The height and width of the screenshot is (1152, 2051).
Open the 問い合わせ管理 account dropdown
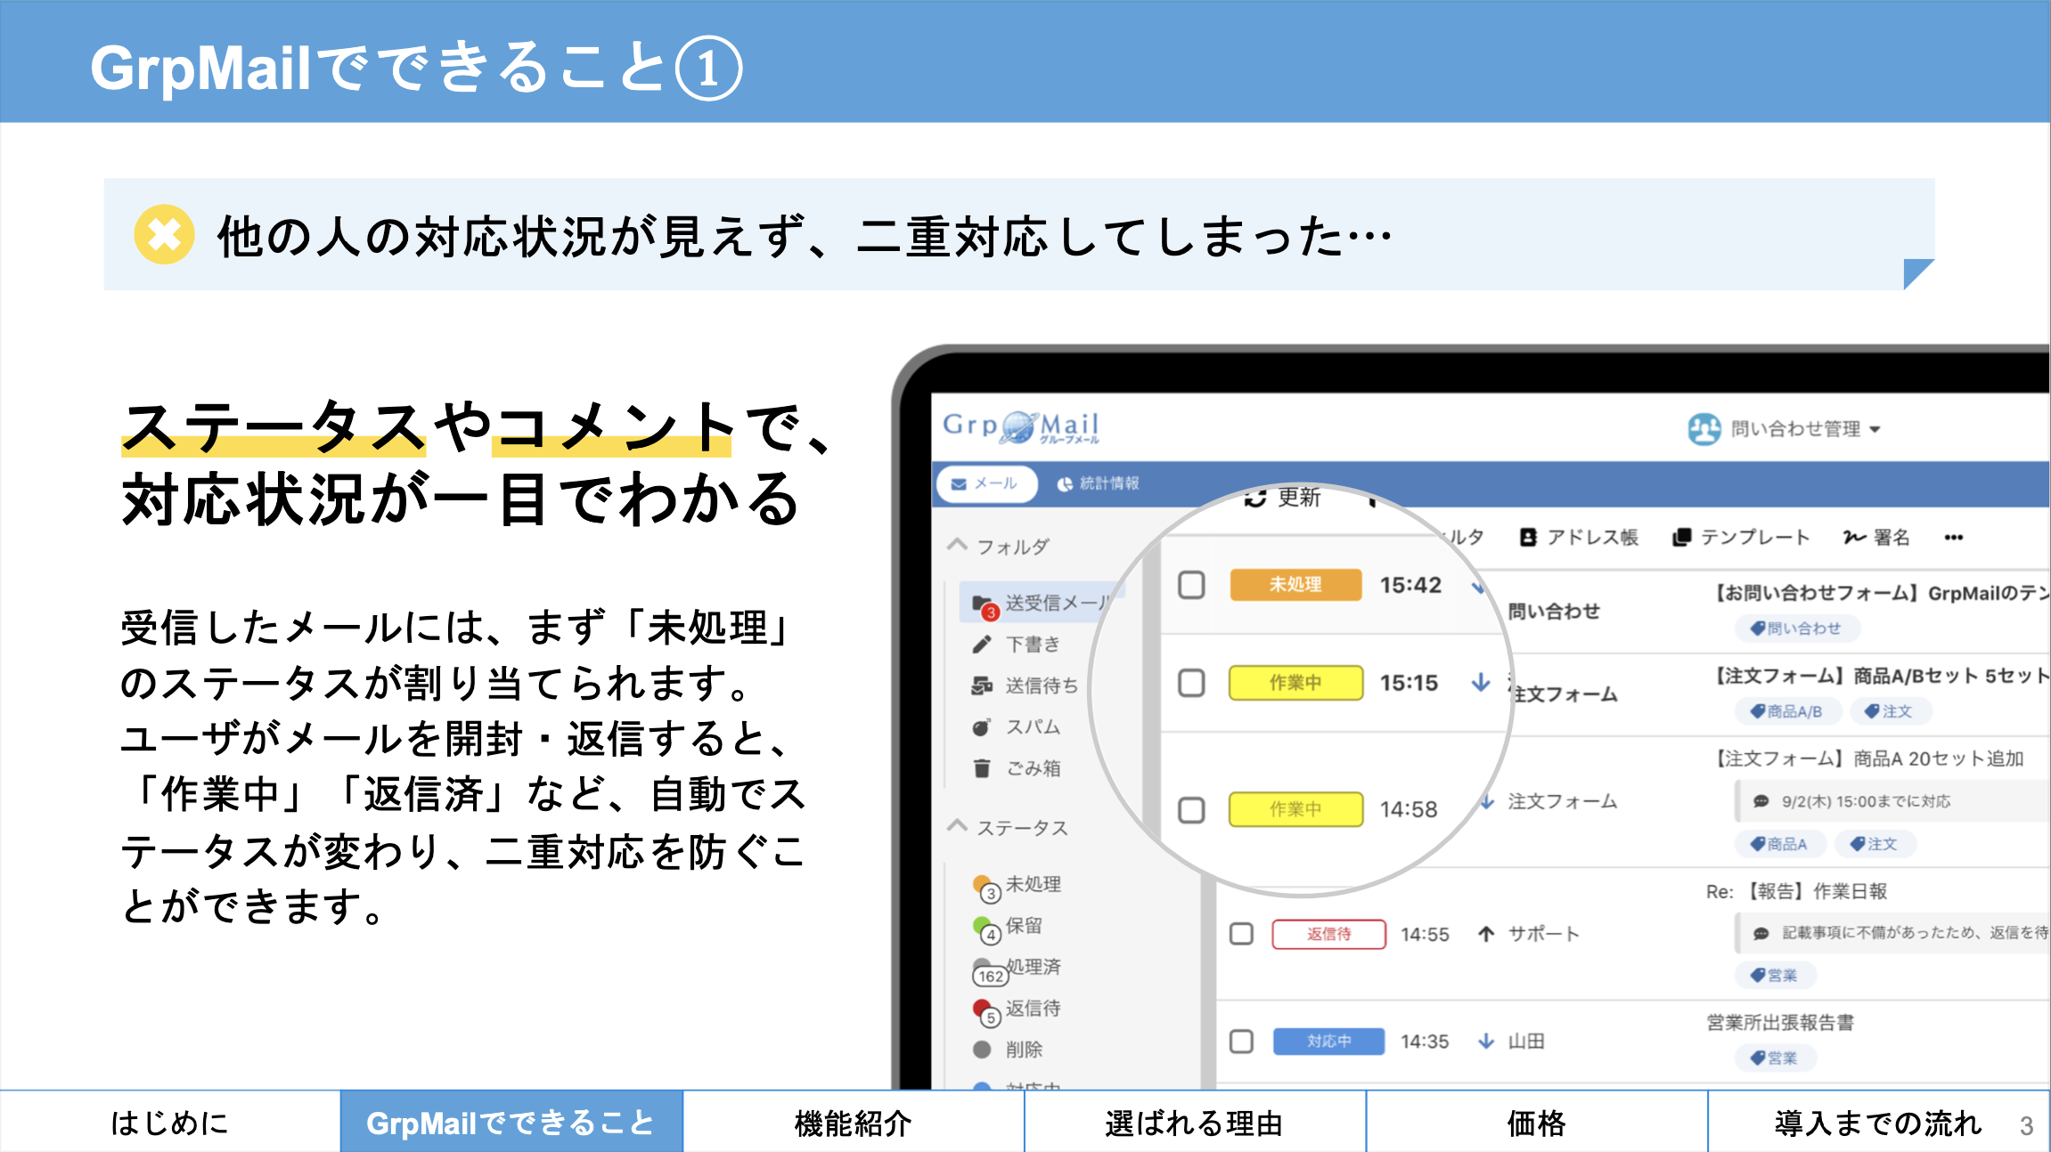(1805, 429)
